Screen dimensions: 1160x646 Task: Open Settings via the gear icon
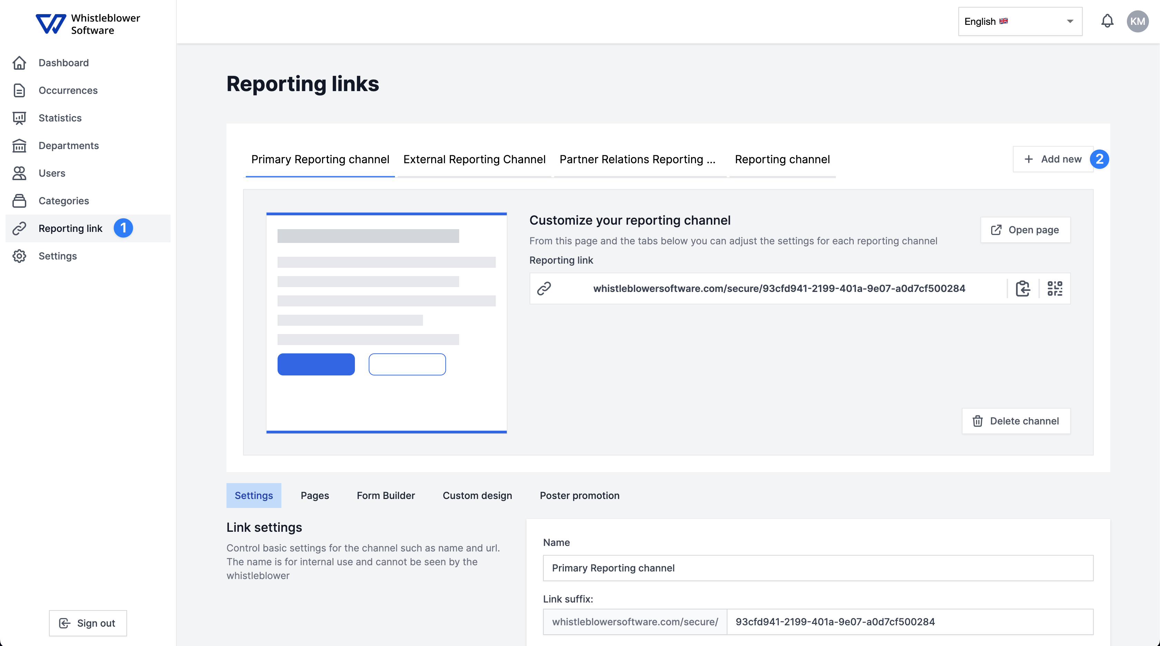(x=19, y=256)
